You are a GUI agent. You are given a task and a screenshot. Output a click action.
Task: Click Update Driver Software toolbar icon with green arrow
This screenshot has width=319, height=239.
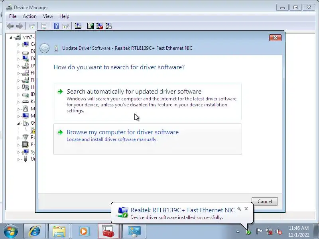[91, 26]
